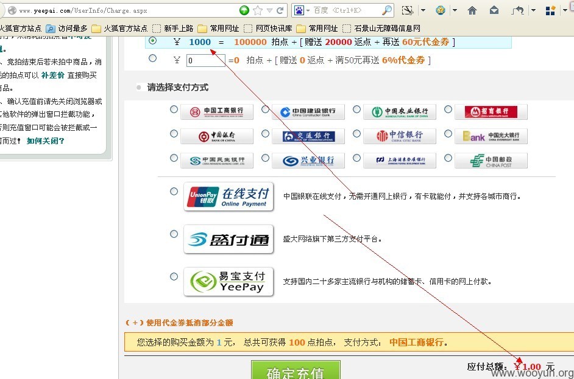This screenshot has width=574, height=379.
Task: Click the 交通银行 logo button
Action: 308,136
